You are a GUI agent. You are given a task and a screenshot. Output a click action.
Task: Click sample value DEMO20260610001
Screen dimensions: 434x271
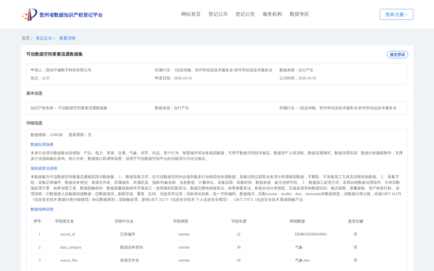pos(311,234)
